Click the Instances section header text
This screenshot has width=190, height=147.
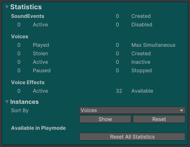[x=24, y=102]
